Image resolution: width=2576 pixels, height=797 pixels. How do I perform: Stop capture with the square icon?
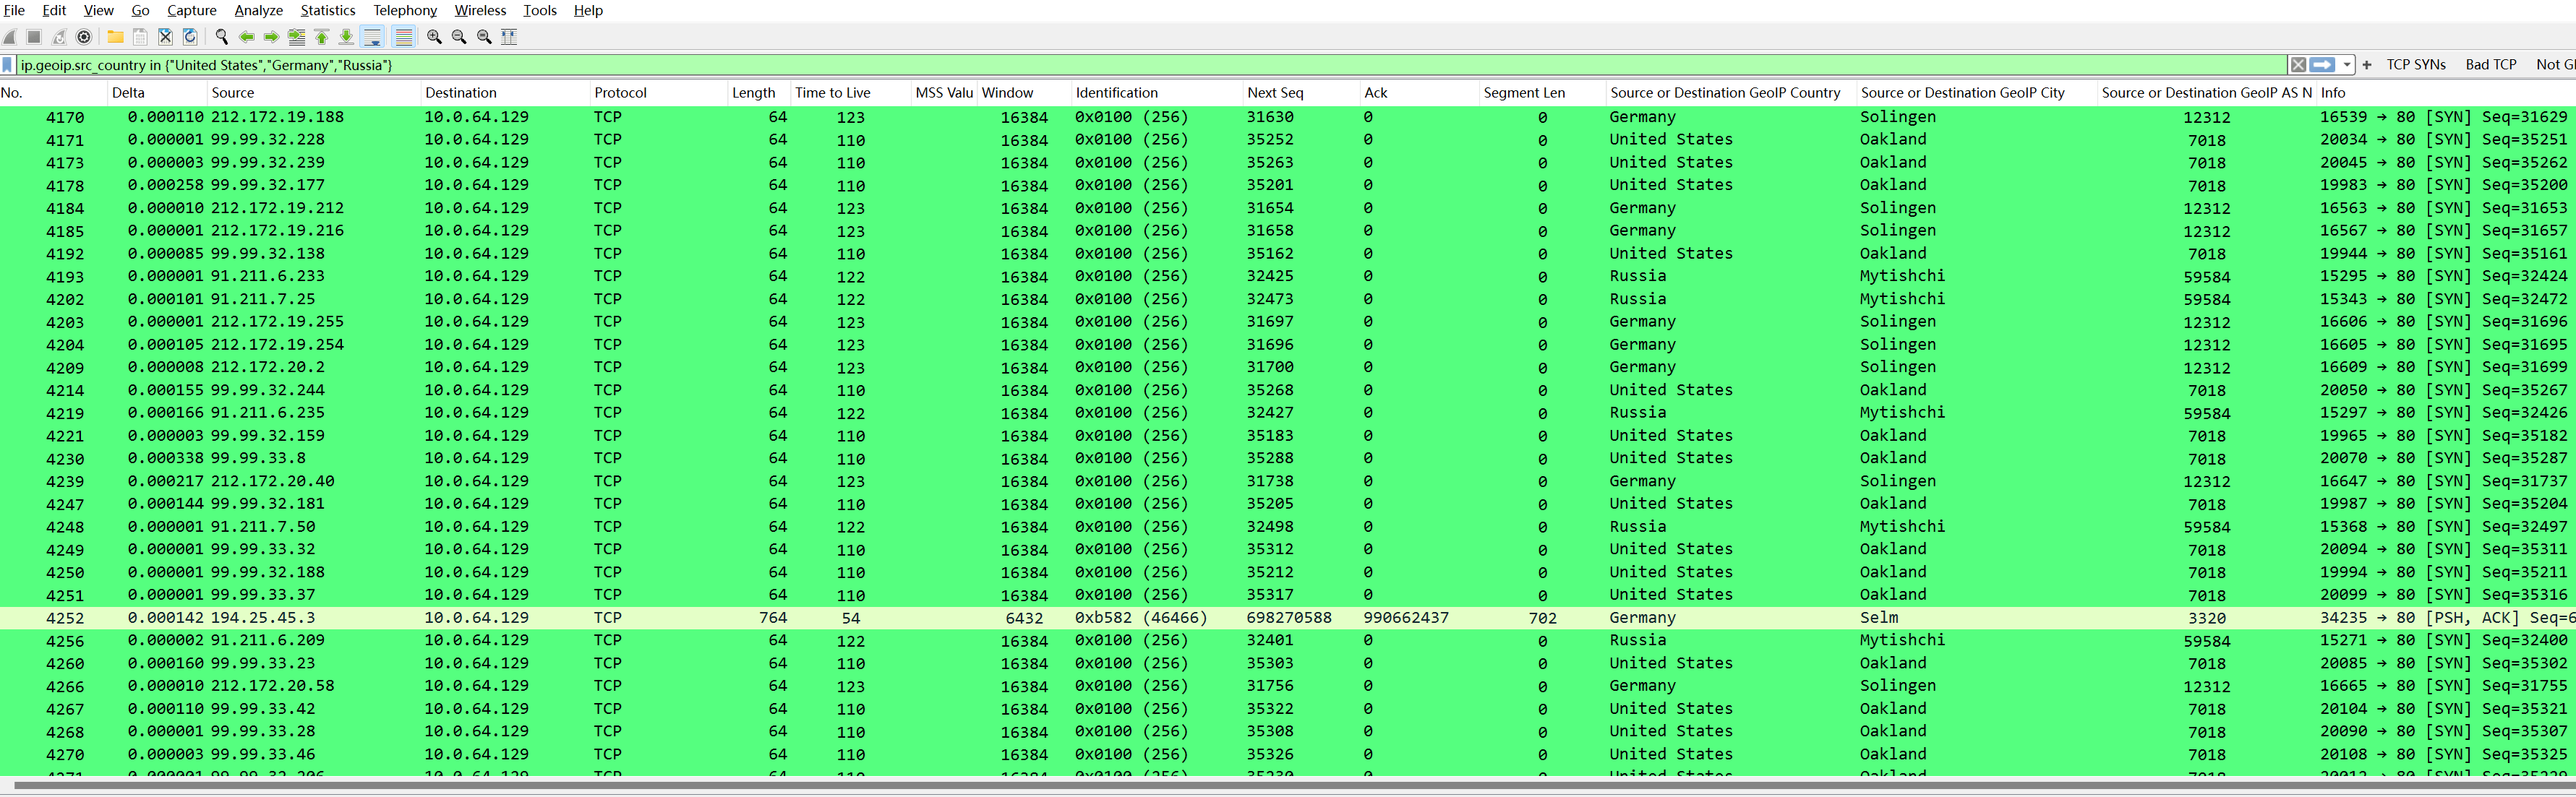(34, 37)
